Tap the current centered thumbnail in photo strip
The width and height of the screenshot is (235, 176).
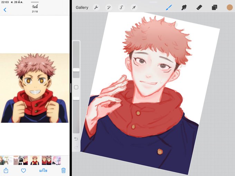point(35,160)
